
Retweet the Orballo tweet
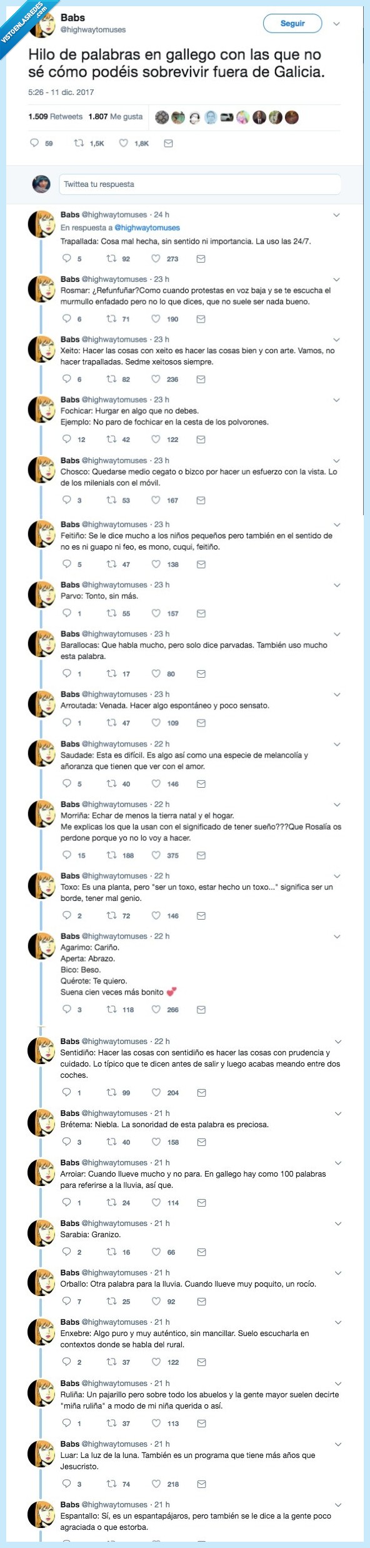[111, 1301]
